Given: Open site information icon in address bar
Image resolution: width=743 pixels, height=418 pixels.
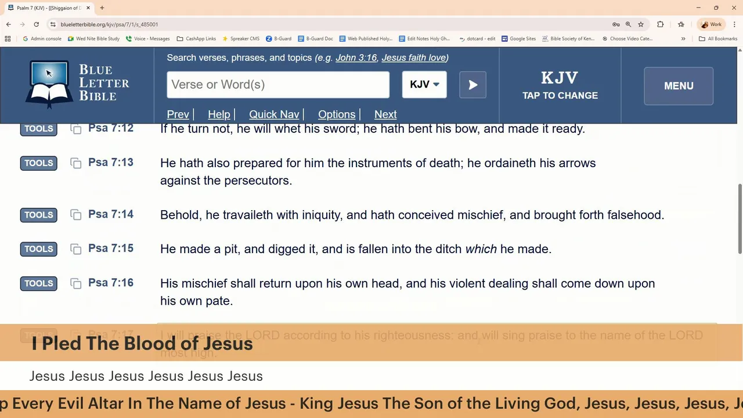Looking at the screenshot, I should [53, 24].
